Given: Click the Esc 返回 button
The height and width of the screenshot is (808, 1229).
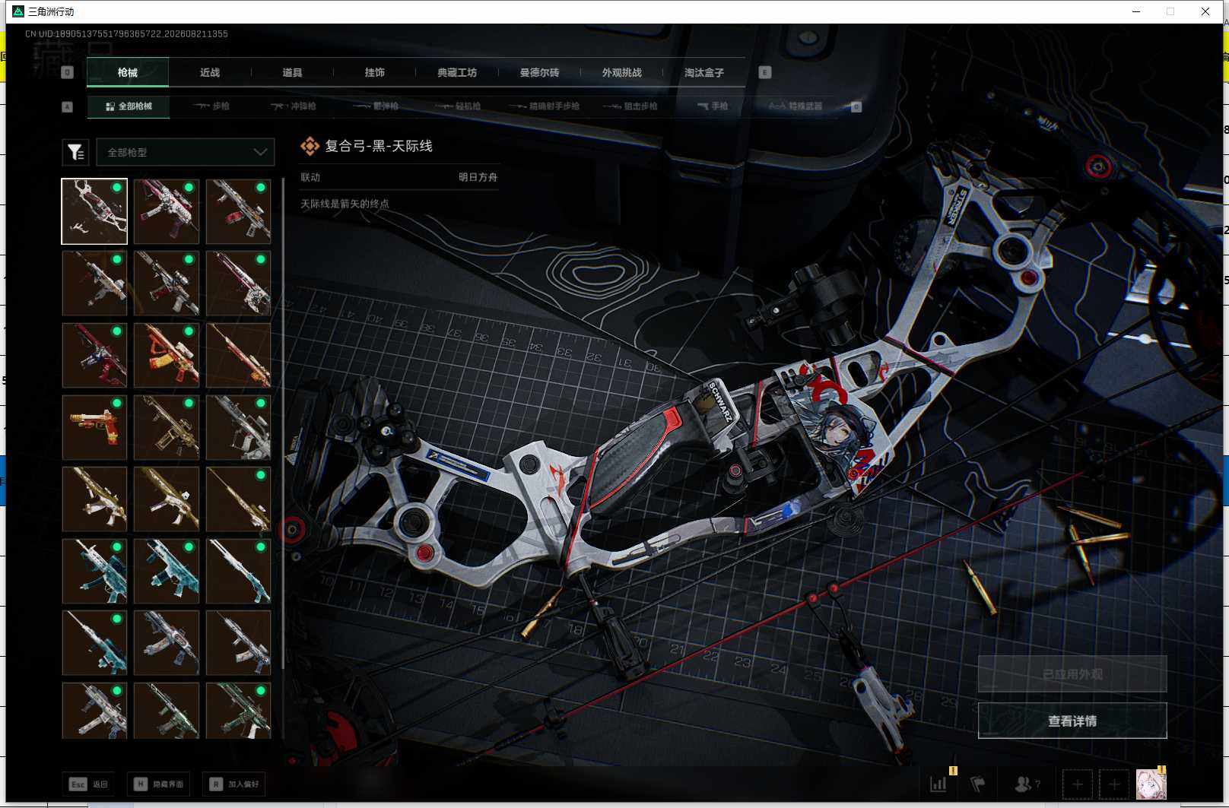Looking at the screenshot, I should coord(88,784).
